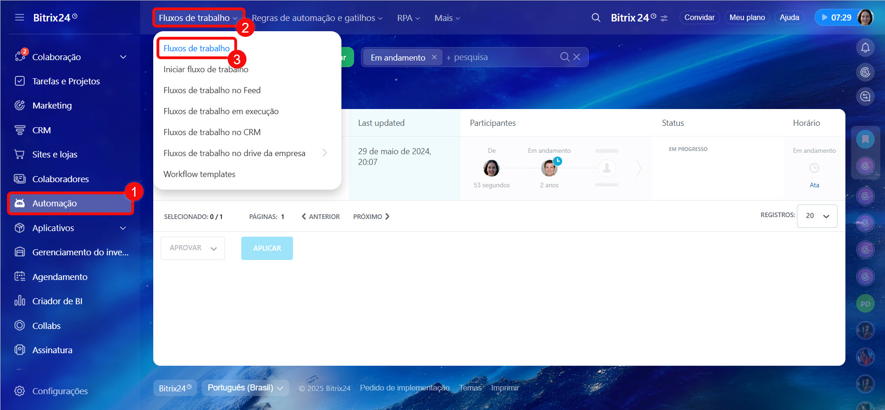
Task: Select Fluxos de trabalho no CRM menu item
Action: (x=212, y=132)
